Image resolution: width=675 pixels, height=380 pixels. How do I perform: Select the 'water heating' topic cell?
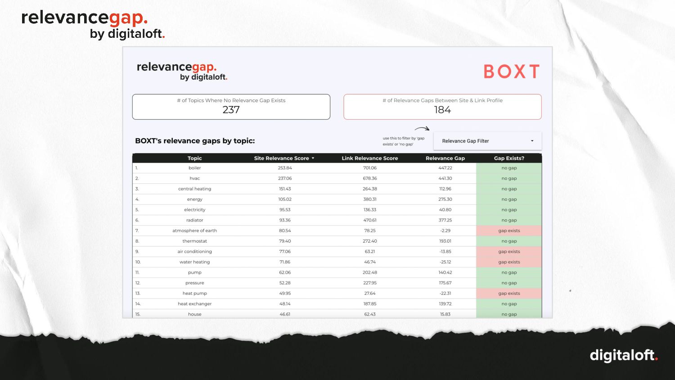point(194,262)
